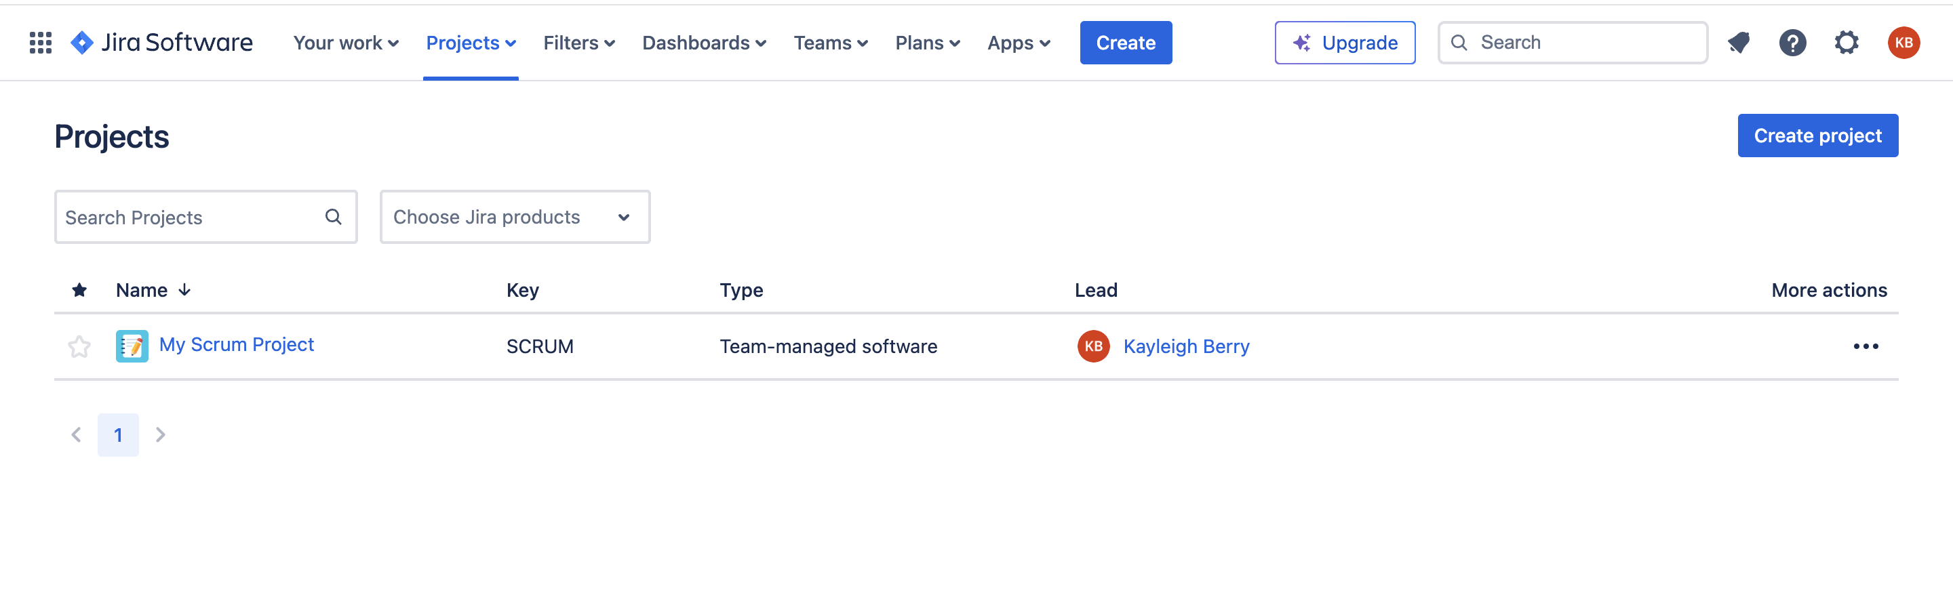Go to the previous page arrow

(76, 434)
